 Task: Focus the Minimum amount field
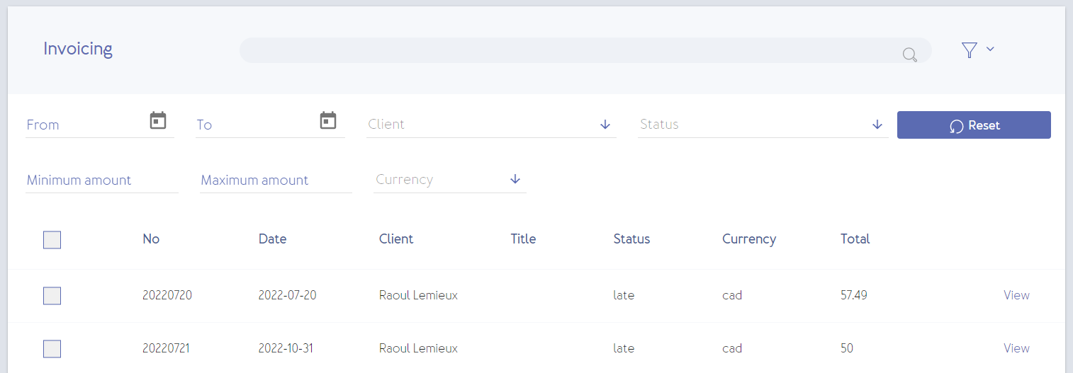(101, 180)
